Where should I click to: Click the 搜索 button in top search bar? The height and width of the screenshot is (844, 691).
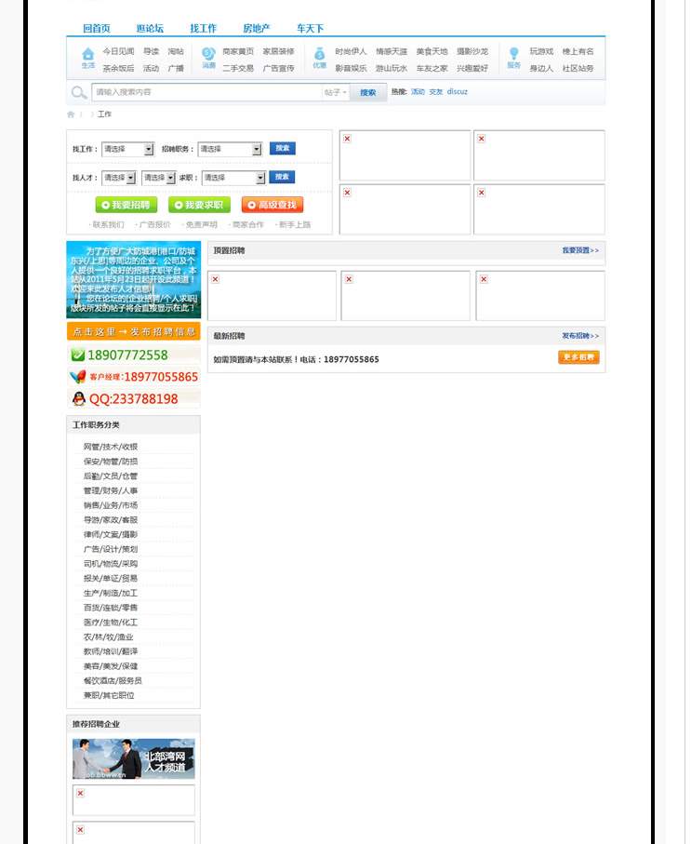tap(368, 92)
